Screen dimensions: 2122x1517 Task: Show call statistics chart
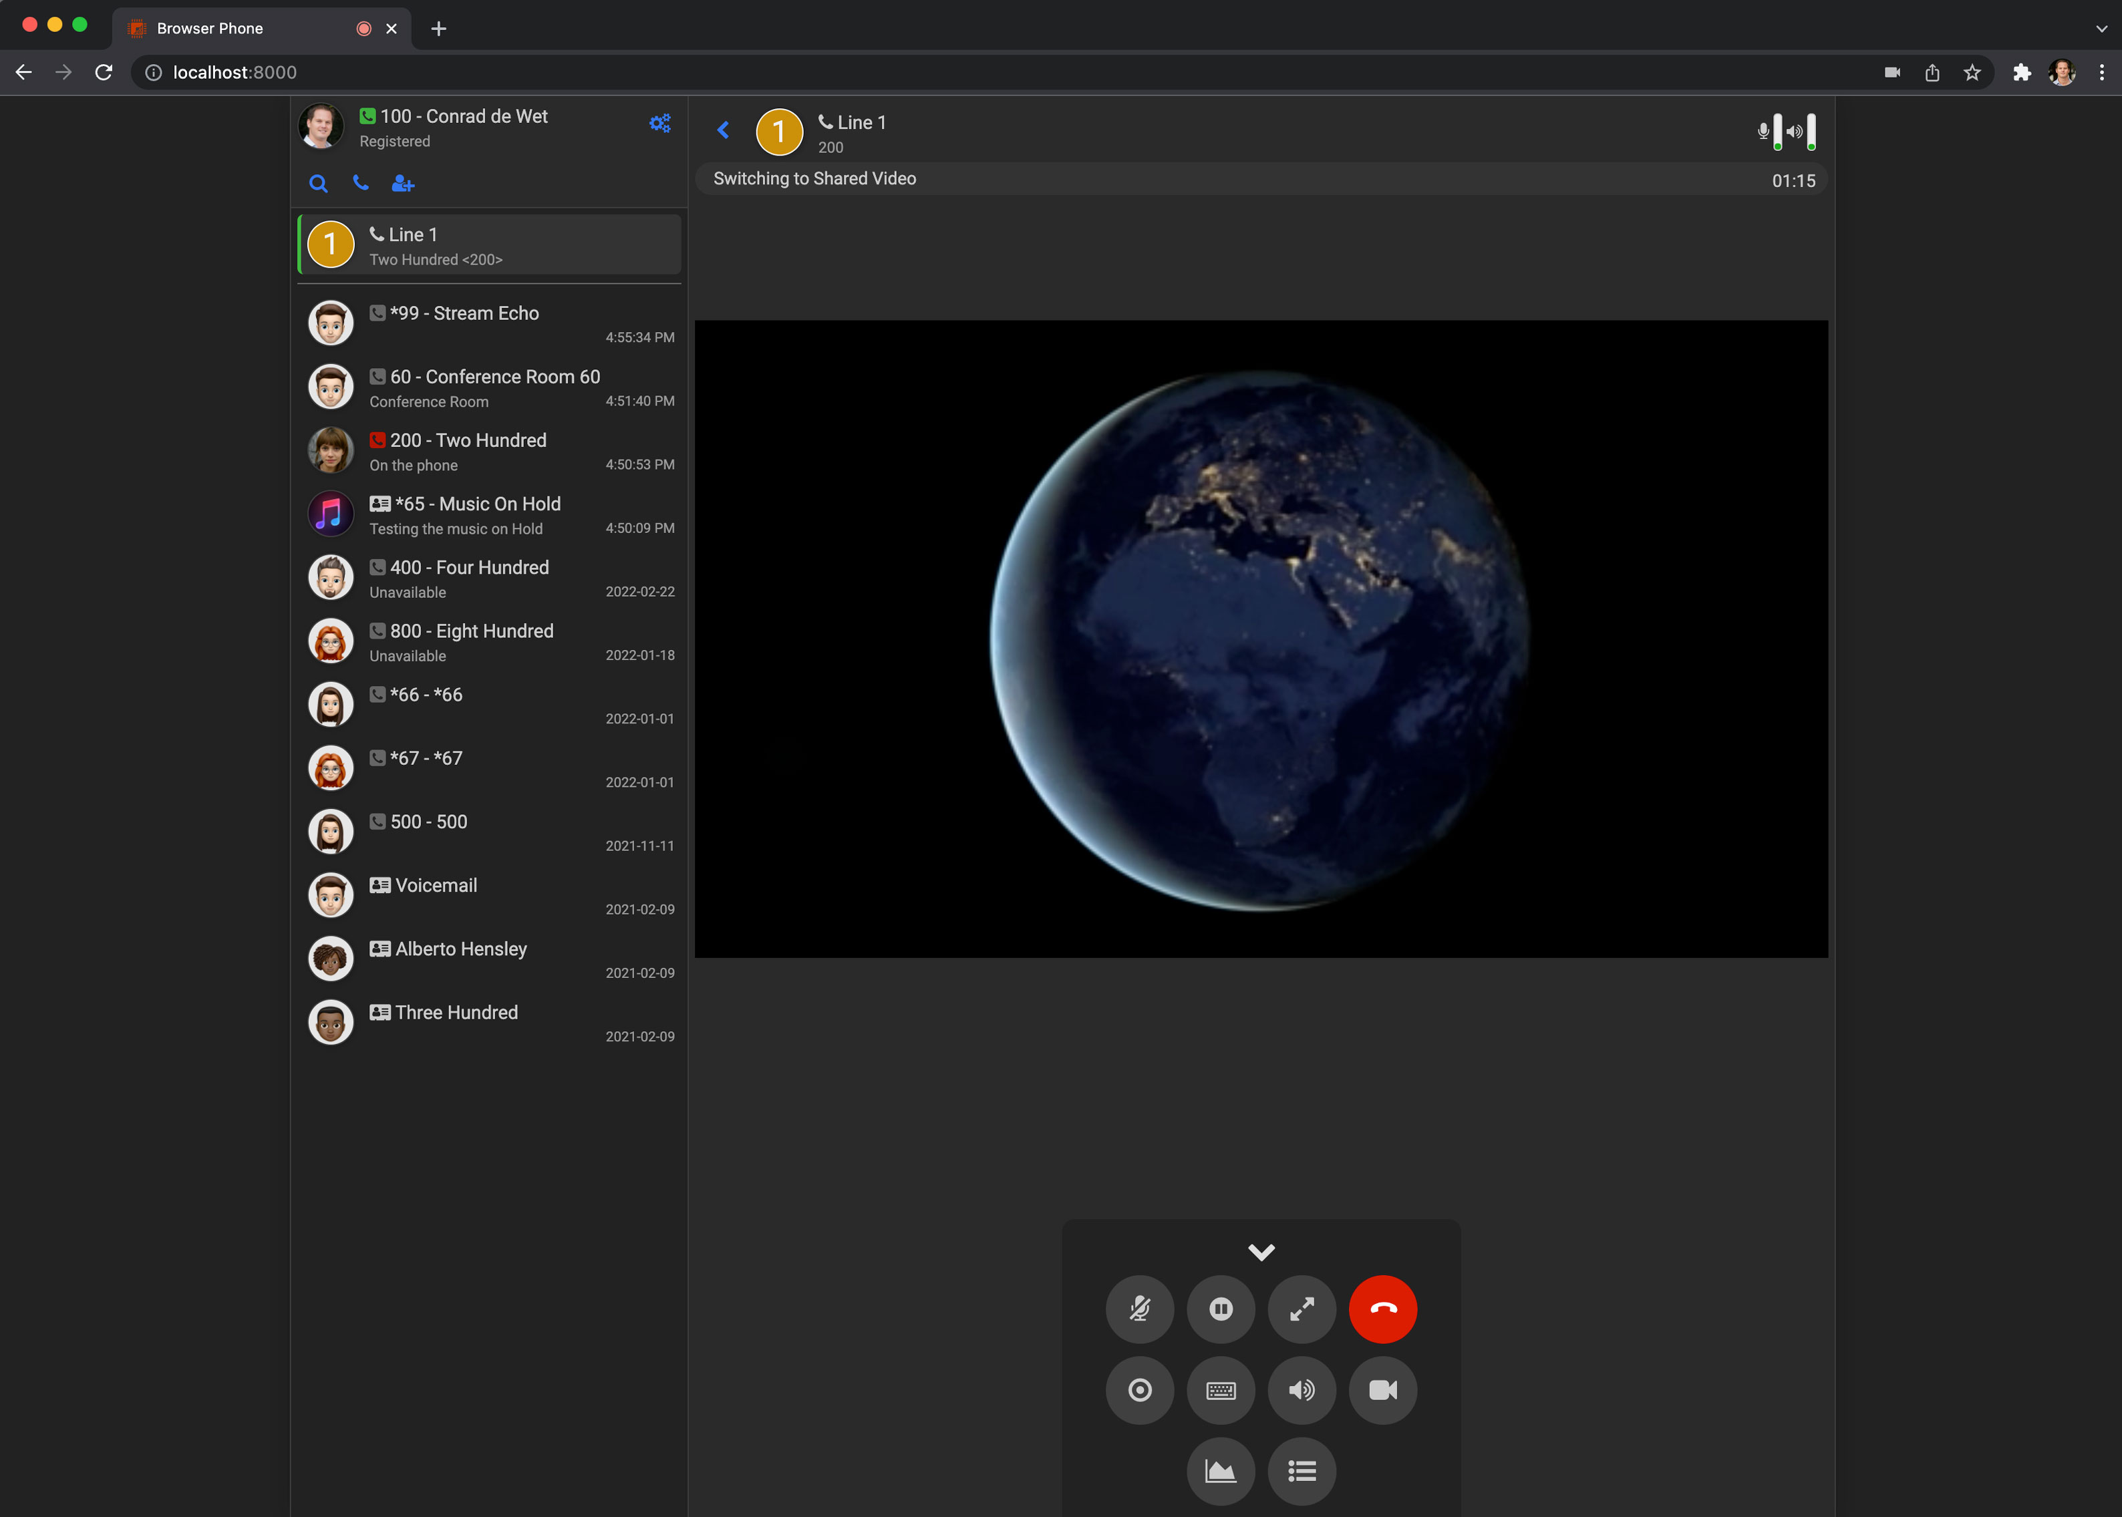click(1220, 1471)
